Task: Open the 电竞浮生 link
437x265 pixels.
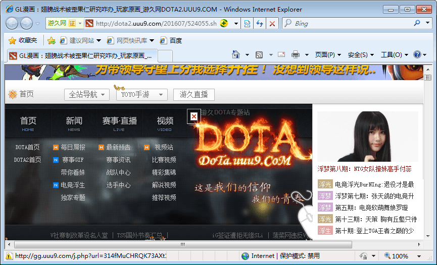Action: click(x=73, y=185)
